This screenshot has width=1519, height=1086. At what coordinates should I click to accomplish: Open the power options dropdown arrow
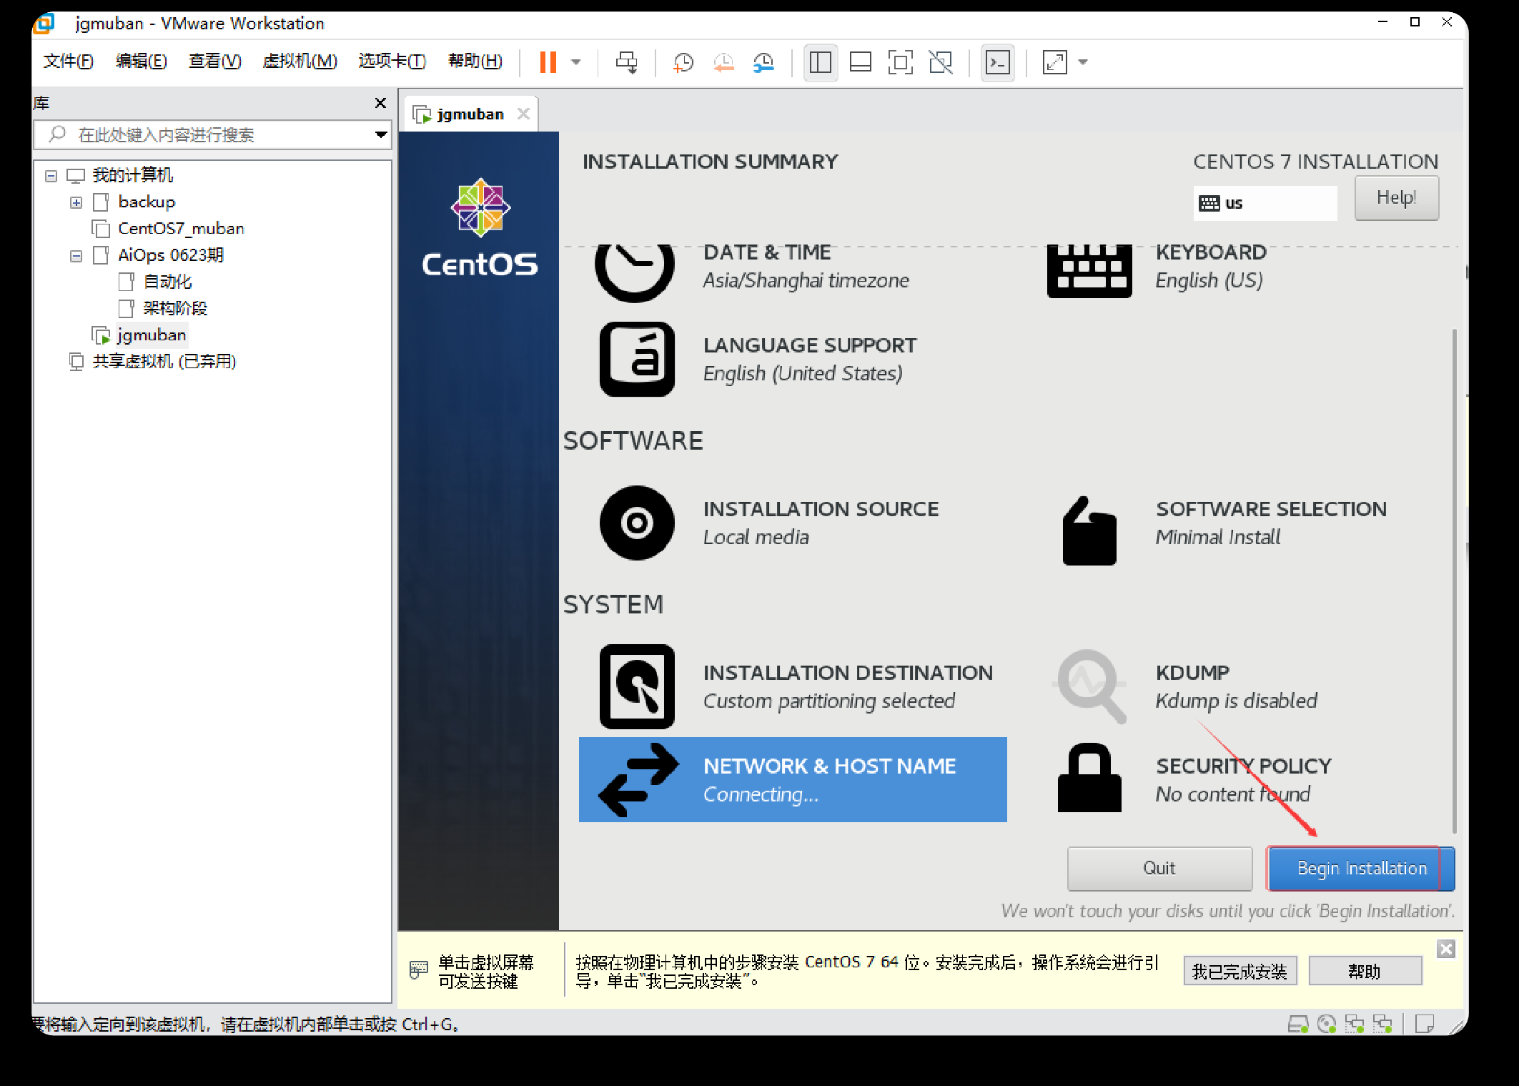click(x=576, y=62)
